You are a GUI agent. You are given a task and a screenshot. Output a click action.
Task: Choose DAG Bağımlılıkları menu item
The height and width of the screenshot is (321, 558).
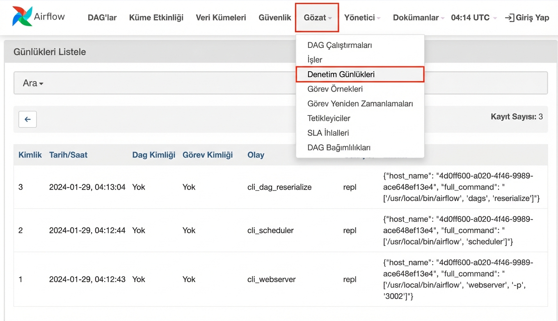coord(338,147)
